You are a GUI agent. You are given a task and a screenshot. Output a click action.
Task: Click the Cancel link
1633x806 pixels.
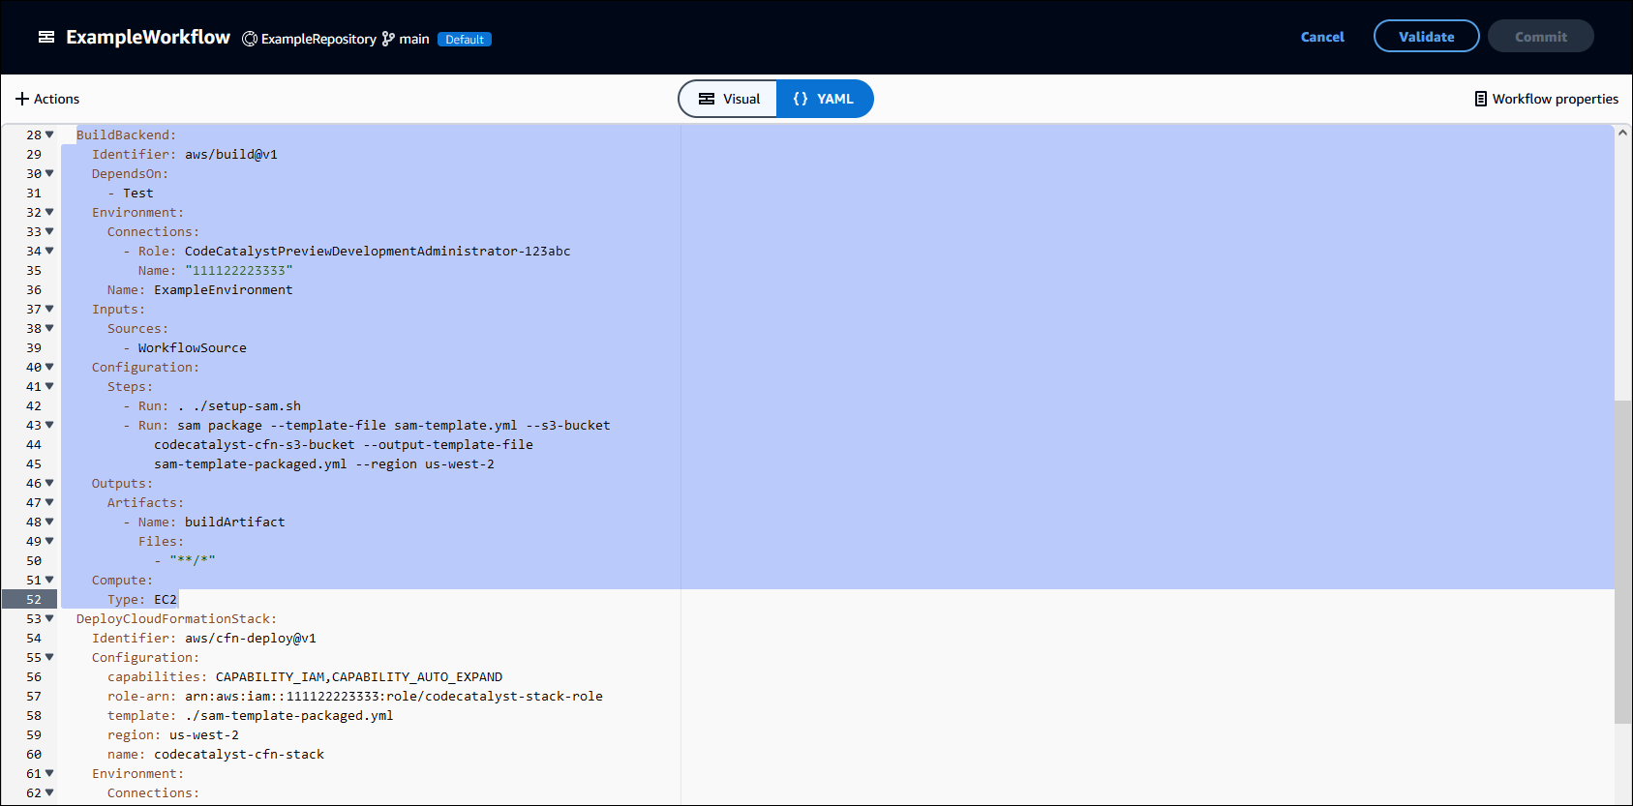[1321, 37]
